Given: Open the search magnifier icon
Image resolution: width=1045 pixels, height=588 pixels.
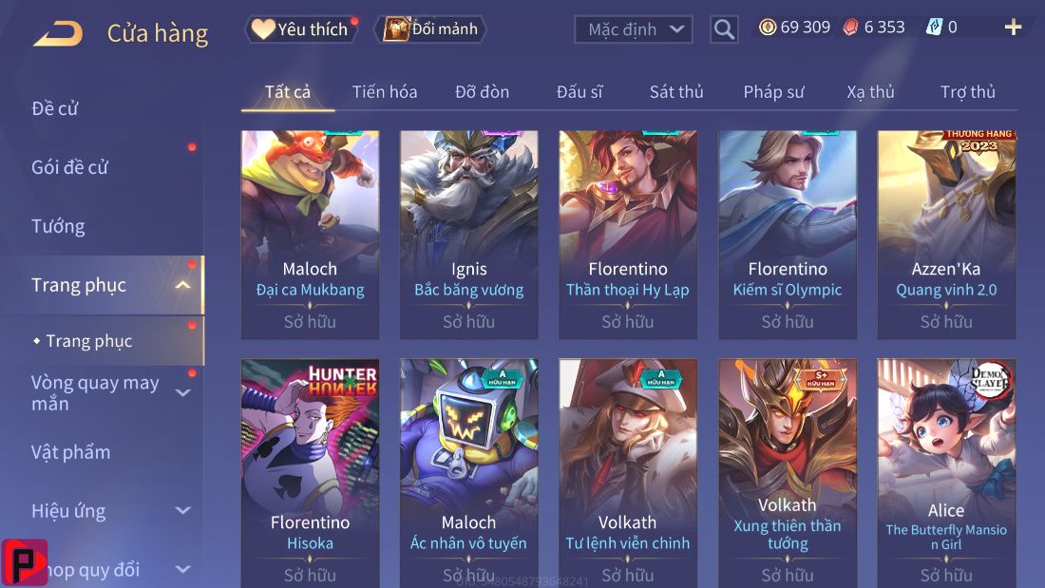Looking at the screenshot, I should (724, 29).
